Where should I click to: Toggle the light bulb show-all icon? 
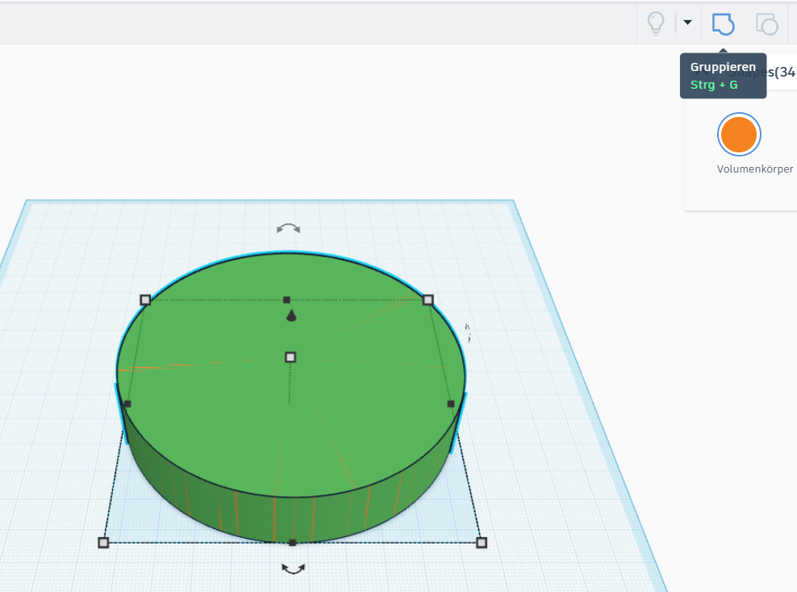click(x=656, y=23)
